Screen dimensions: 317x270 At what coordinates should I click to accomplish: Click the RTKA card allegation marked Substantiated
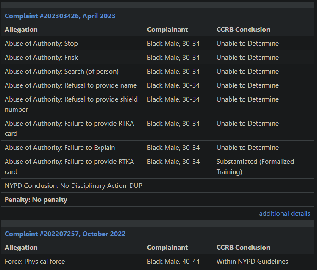click(x=70, y=166)
